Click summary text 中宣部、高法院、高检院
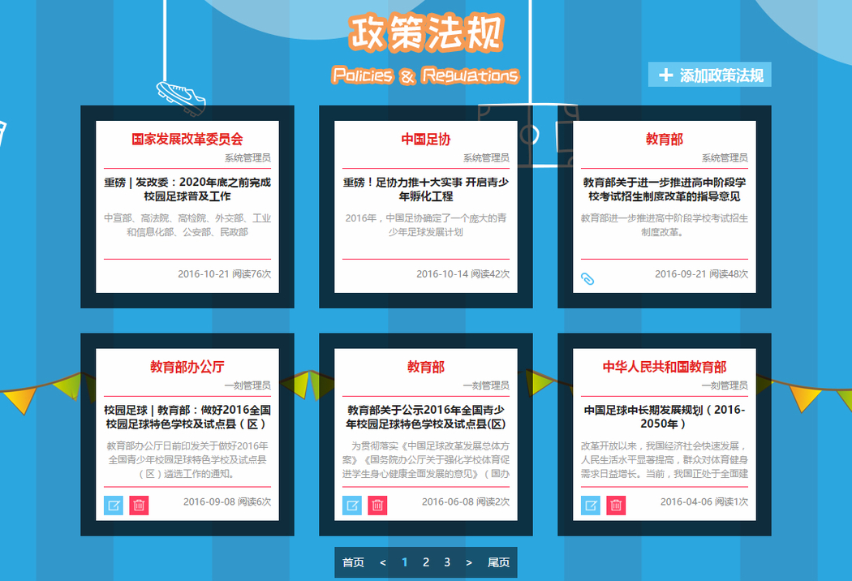The height and width of the screenshot is (581, 852). pyautogui.click(x=187, y=225)
